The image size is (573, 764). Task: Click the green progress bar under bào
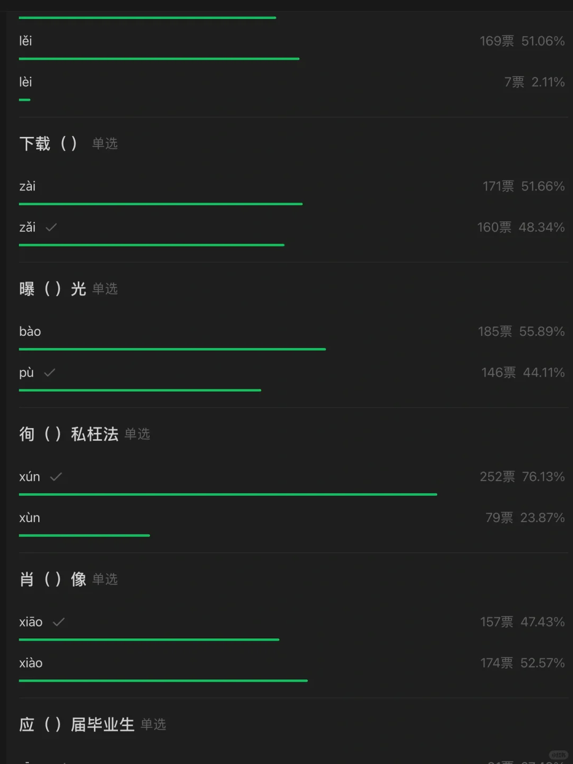pyautogui.click(x=172, y=349)
